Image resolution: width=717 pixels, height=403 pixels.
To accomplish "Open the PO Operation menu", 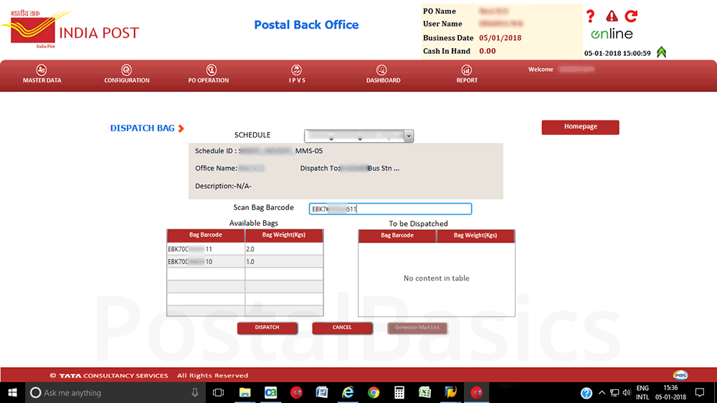I will click(x=209, y=74).
